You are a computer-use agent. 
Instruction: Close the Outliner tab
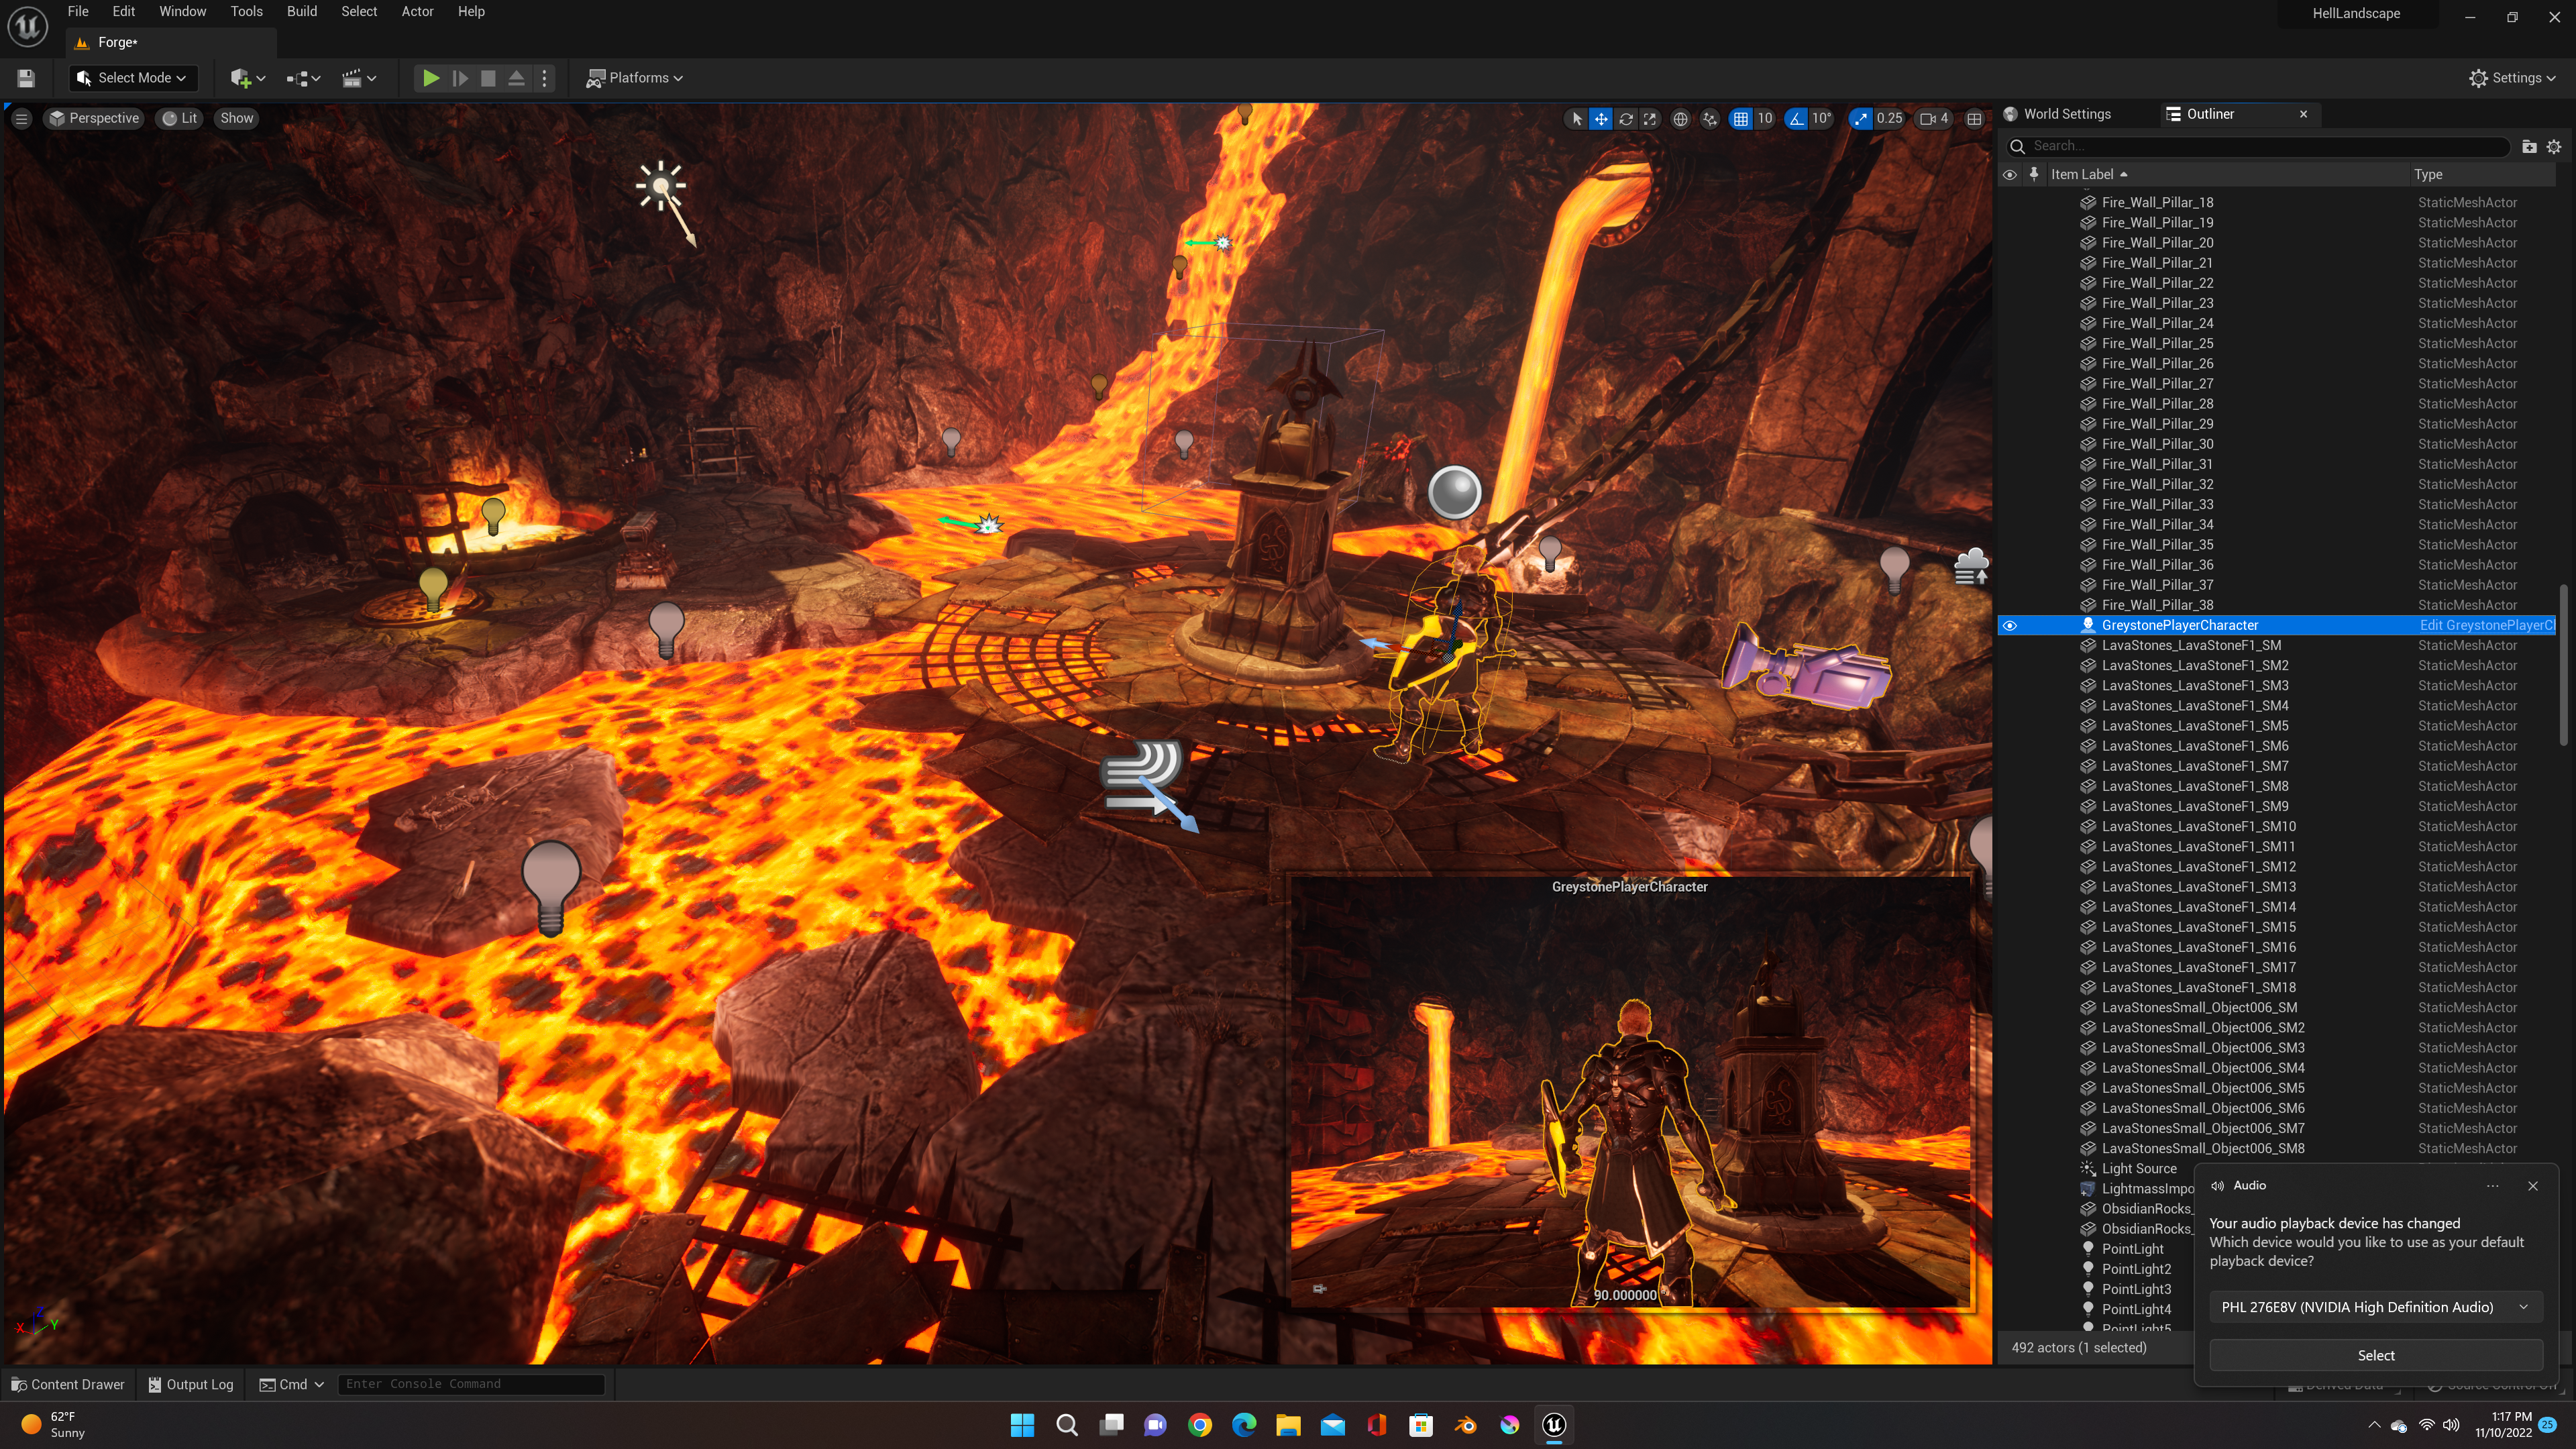pos(2304,114)
